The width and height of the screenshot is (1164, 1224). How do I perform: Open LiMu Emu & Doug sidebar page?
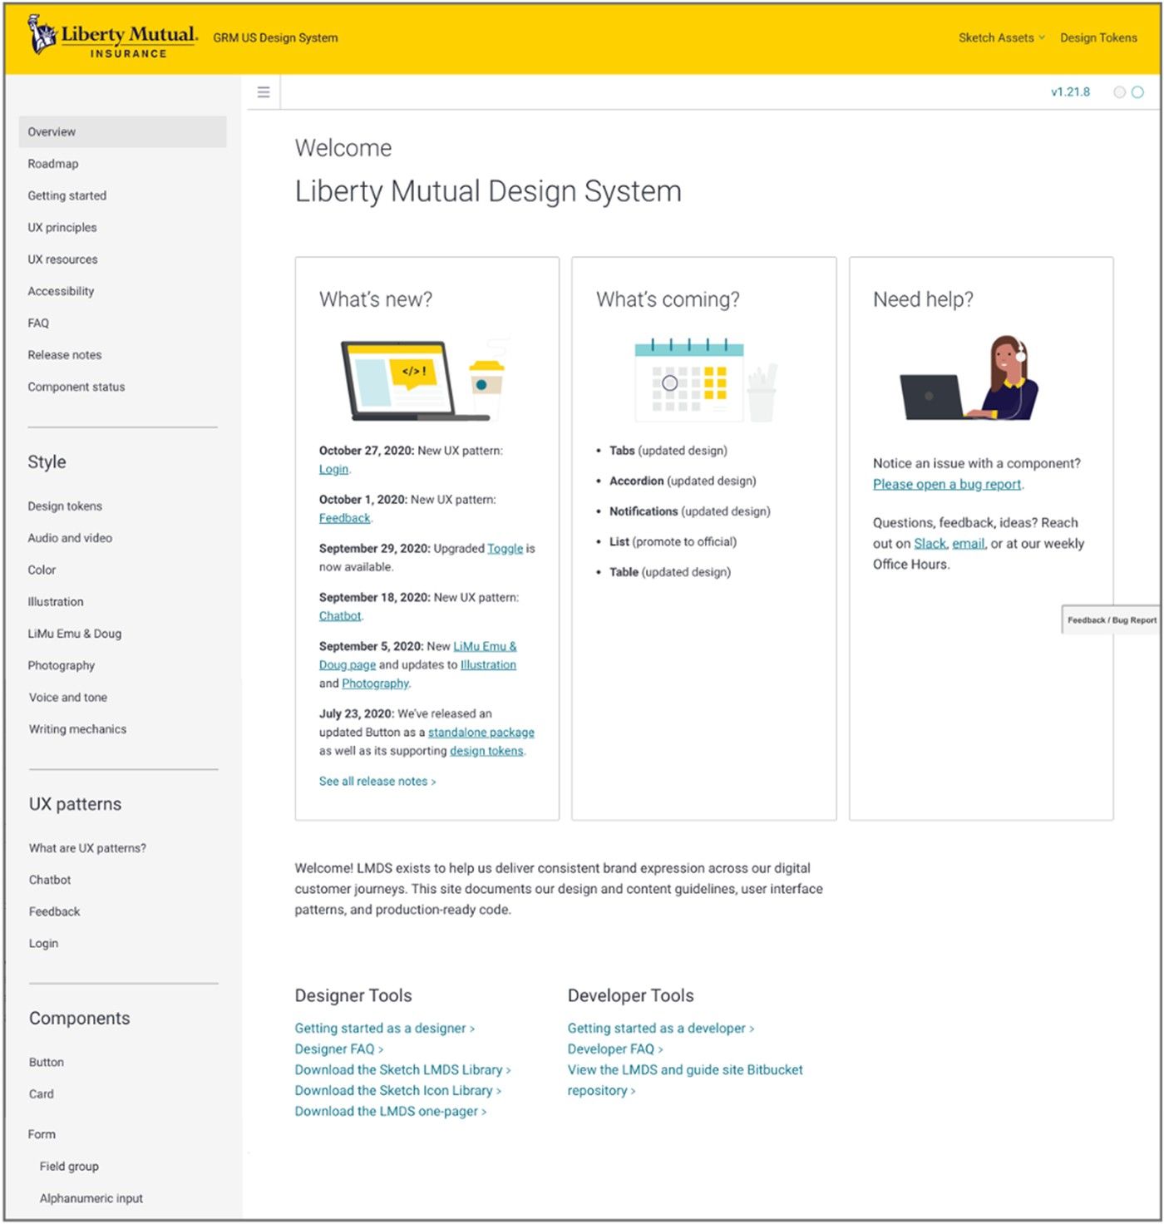pyautogui.click(x=75, y=634)
